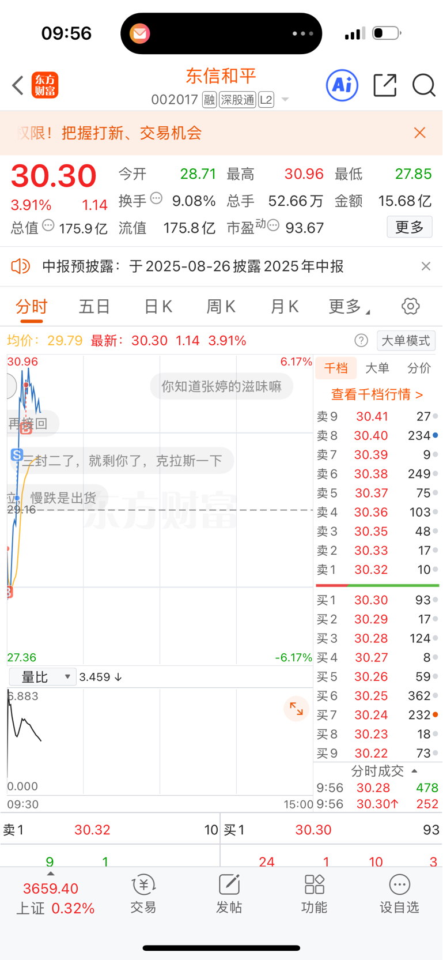Viewport: 443px width, 960px height.
Task: Tap the 上证 3659.40 index ticker
Action: pyautogui.click(x=55, y=898)
